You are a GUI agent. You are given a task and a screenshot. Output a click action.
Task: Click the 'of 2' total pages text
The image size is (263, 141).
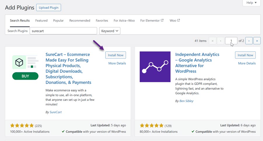point(241,41)
